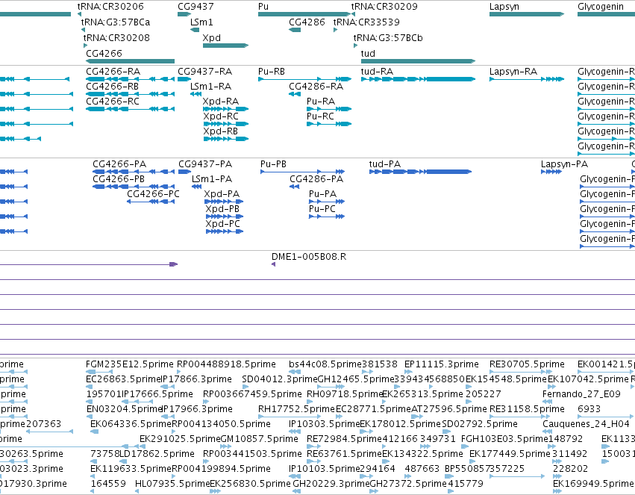
Task: Select the GM10857.5prime EST label
Action: (259, 439)
